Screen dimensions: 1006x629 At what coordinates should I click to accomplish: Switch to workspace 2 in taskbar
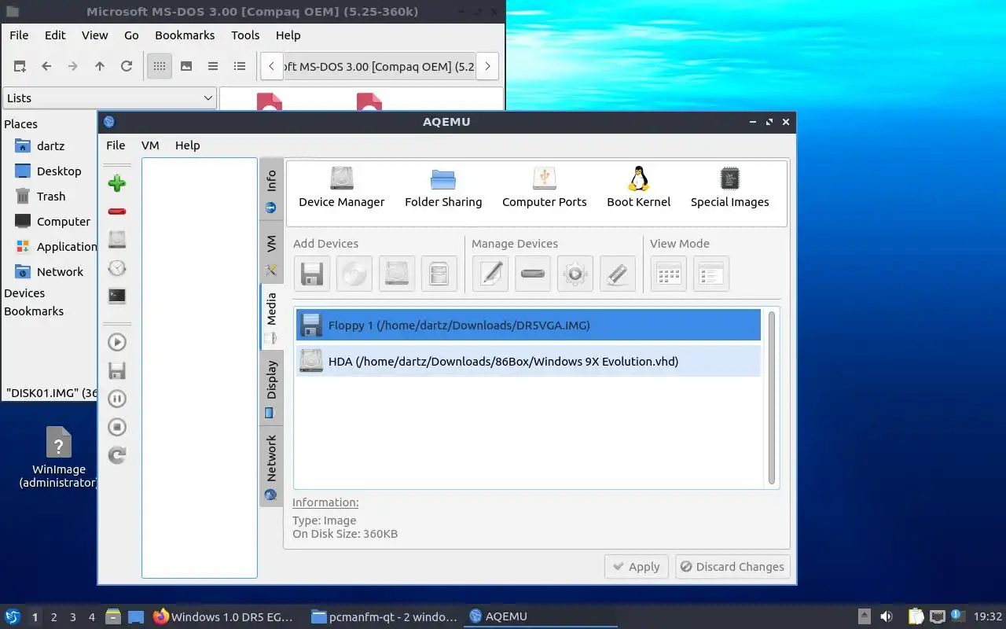[x=54, y=617]
